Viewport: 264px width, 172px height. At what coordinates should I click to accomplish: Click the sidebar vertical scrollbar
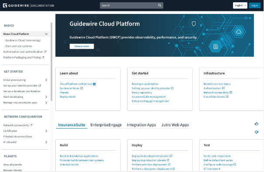(51, 62)
